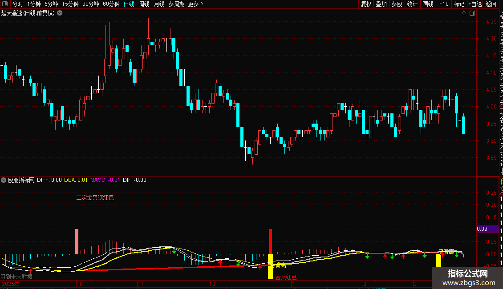Image resolution: width=503 pixels, height=289 pixels.
Task: Switch to the 15分钟 timeframe
Action: pos(70,4)
